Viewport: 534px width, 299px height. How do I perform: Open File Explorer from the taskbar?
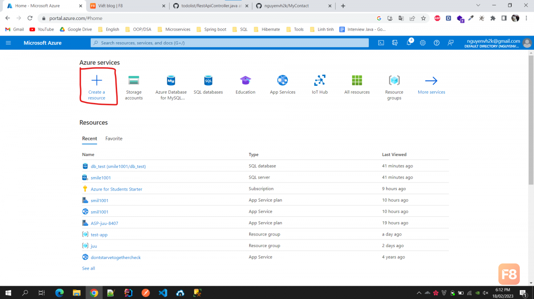tap(77, 293)
